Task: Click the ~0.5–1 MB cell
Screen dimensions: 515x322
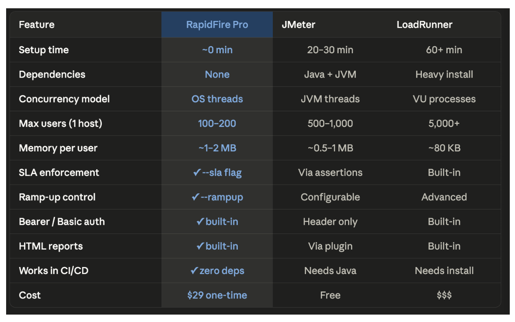Action: pyautogui.click(x=330, y=148)
